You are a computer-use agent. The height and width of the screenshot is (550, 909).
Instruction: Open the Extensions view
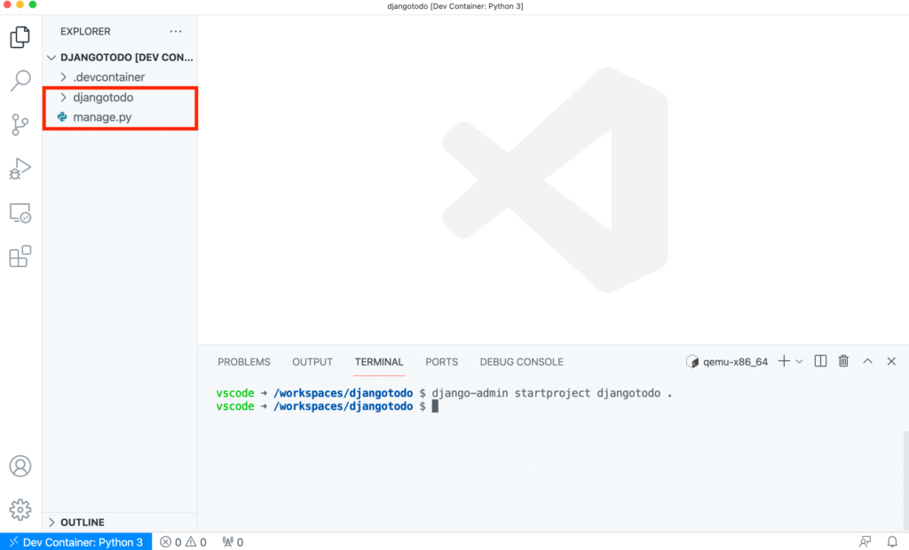[x=20, y=256]
